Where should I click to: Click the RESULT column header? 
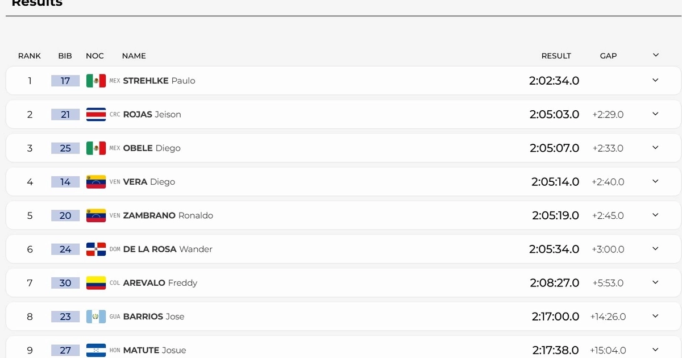[556, 56]
